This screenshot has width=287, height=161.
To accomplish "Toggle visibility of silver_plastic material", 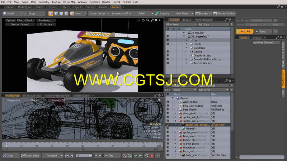I will [x=168, y=113].
